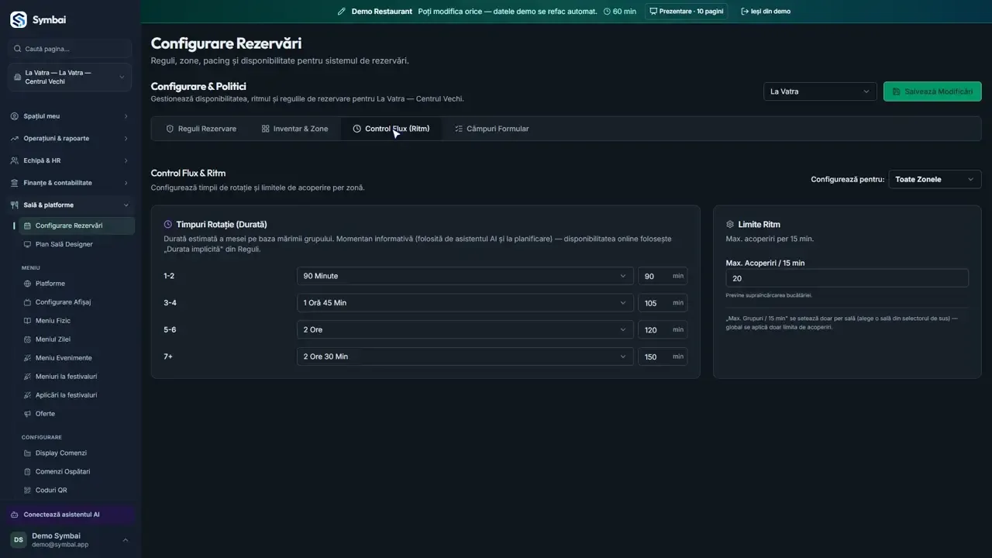This screenshot has width=992, height=558.
Task: Click the Ieși din demo link
Action: [766, 12]
